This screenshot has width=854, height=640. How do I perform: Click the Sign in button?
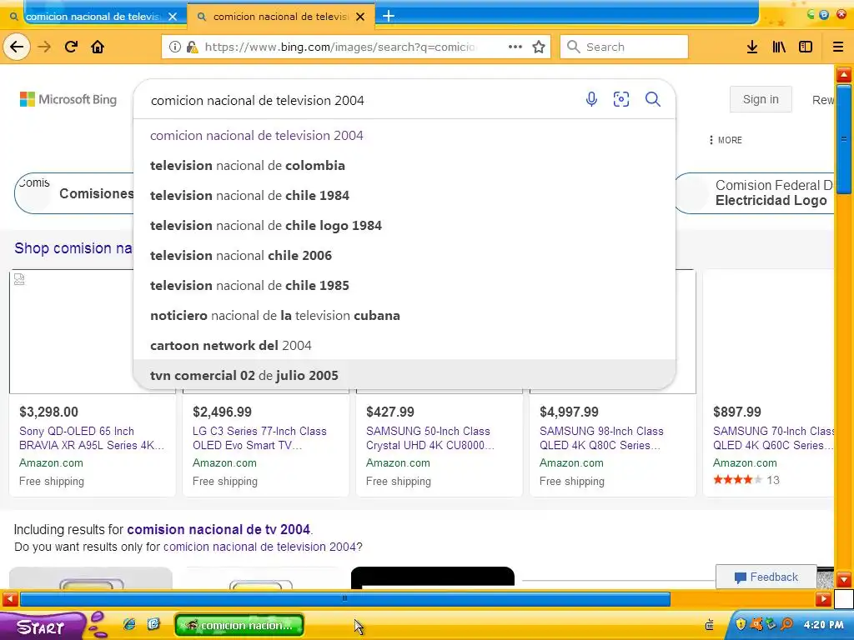coord(761,99)
